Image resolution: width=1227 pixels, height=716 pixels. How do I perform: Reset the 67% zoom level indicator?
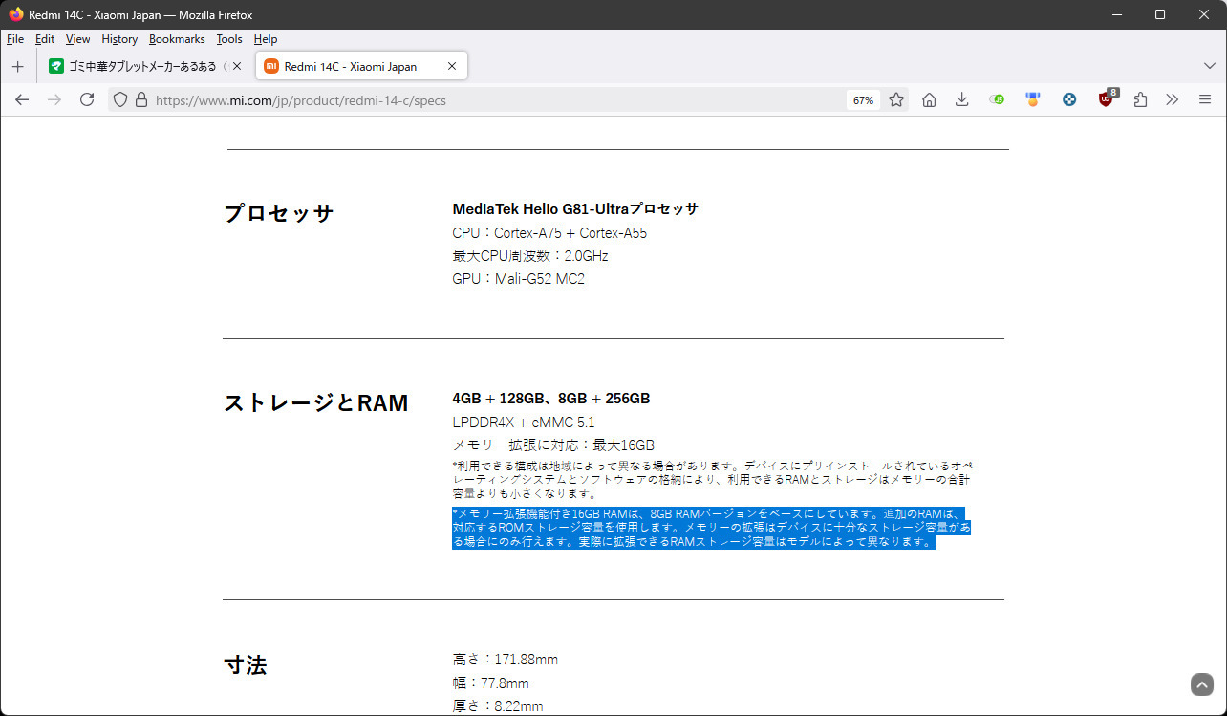point(863,100)
